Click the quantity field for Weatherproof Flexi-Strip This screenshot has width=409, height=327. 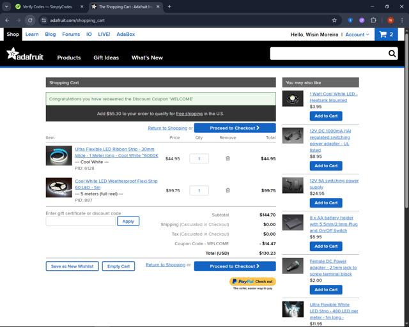[199, 190]
